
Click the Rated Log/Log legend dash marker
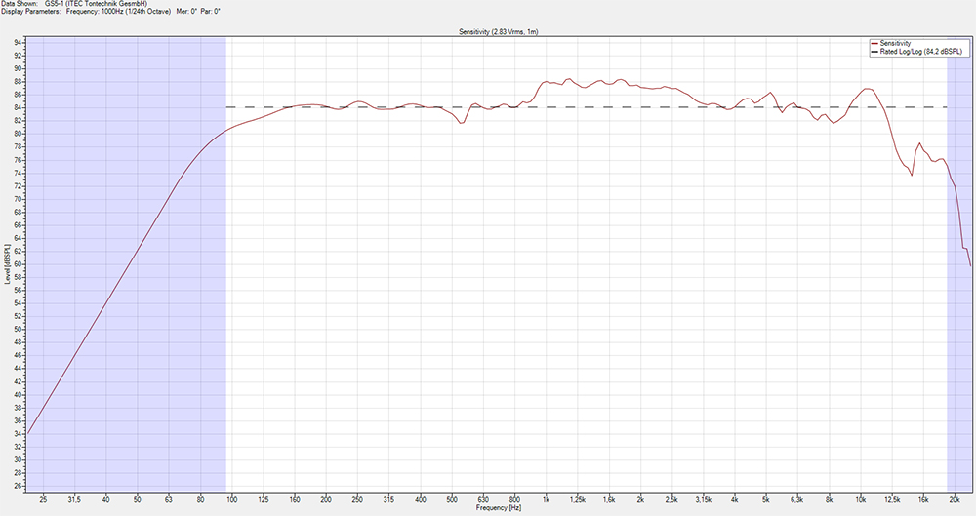(x=874, y=52)
